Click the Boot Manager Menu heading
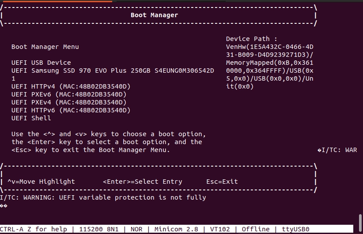This screenshot has height=234, width=363. [45, 47]
